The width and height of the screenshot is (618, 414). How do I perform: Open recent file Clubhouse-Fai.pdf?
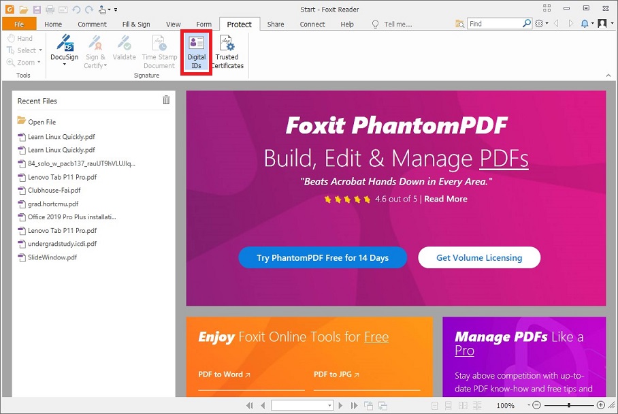click(x=50, y=190)
